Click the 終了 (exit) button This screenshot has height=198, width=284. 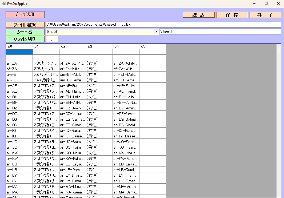coord(265,15)
